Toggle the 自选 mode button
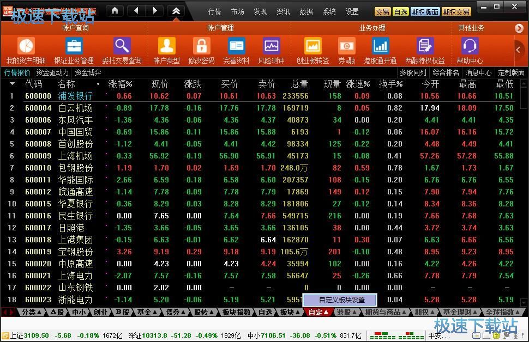 click(x=400, y=11)
